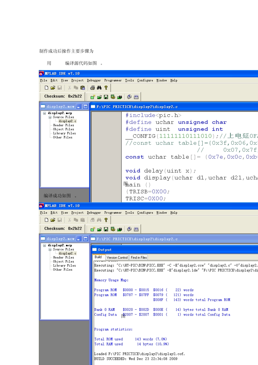Collapse Source Files folder in lower project tree
This screenshot has height=365, width=258.
[x=50, y=250]
